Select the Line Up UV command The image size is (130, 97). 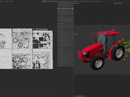pos(65,34)
